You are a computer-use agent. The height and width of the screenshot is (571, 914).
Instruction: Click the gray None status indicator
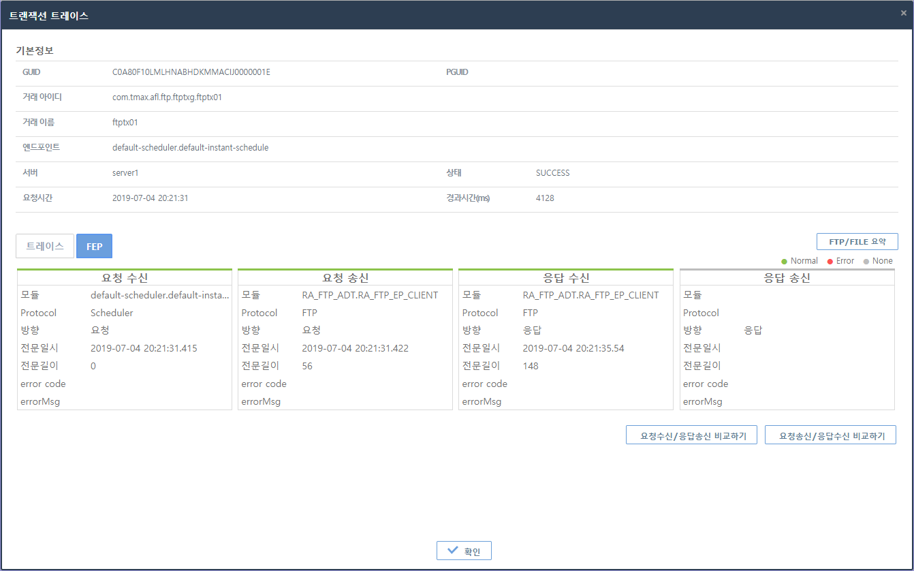click(x=866, y=260)
